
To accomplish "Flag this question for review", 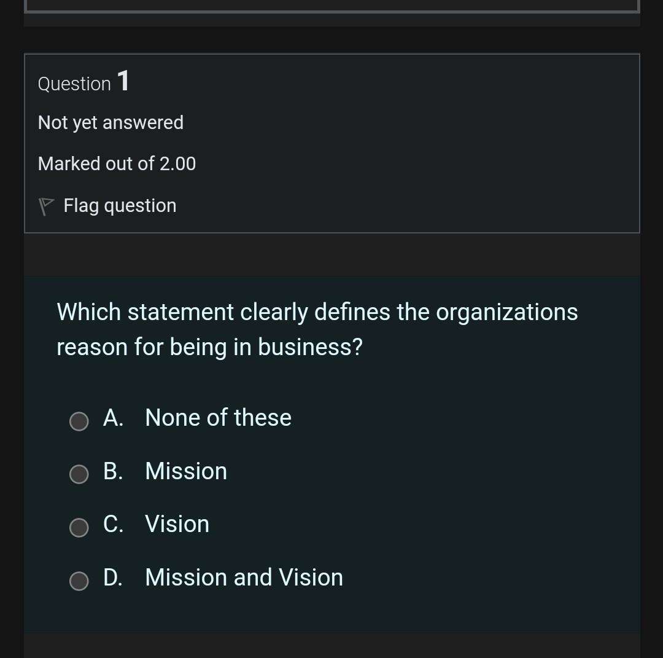I will [x=119, y=205].
